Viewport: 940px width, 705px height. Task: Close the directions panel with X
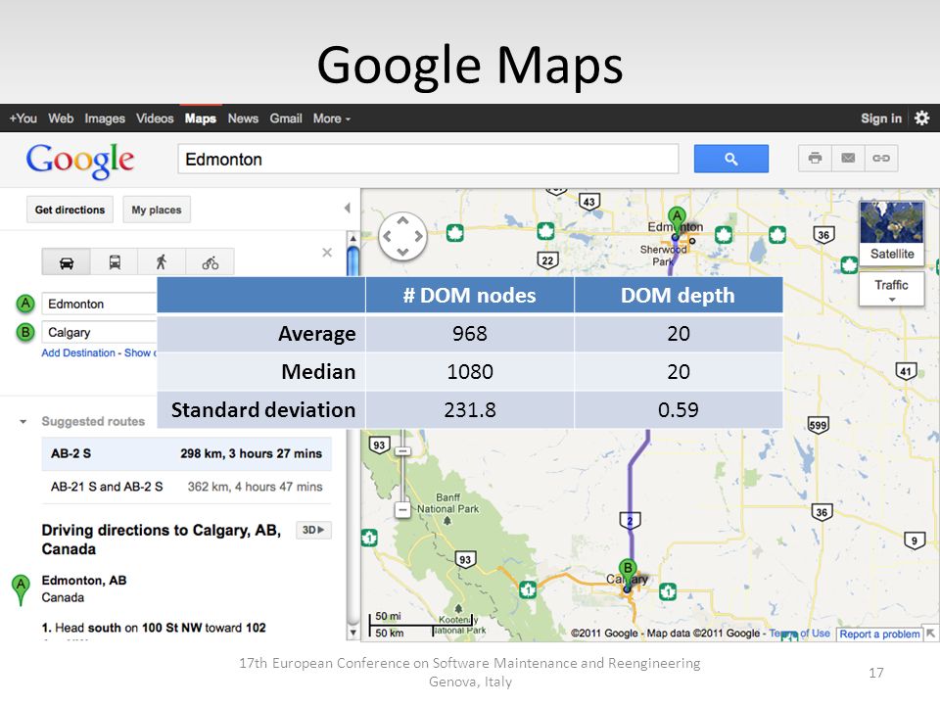(327, 253)
